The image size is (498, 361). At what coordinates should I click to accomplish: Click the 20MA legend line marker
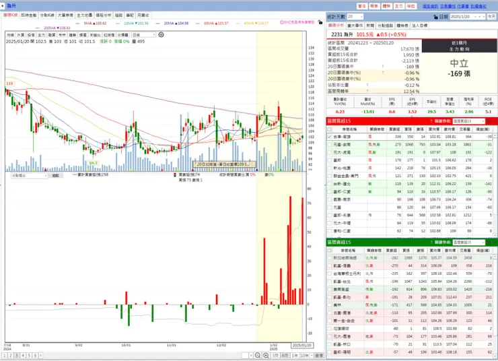click(158, 23)
